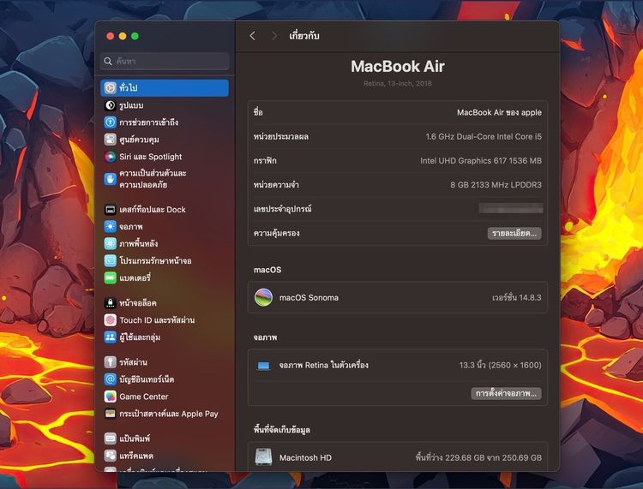643x489 pixels.
Task: Click the รายละเอียด... coverage details button
Action: pyautogui.click(x=514, y=233)
